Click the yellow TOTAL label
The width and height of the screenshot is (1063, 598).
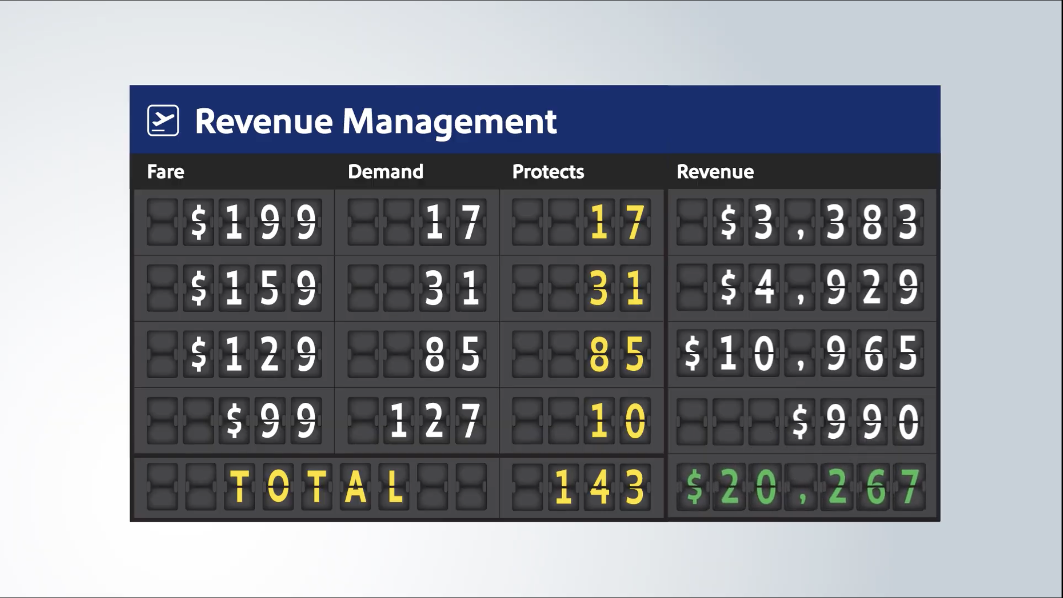coord(316,487)
